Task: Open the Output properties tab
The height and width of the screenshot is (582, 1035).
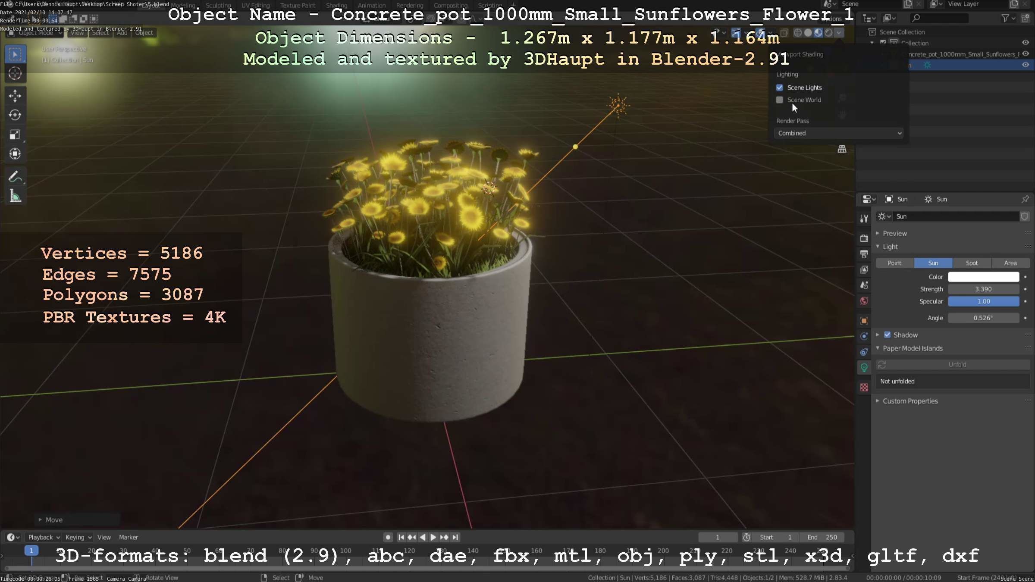Action: 864,254
